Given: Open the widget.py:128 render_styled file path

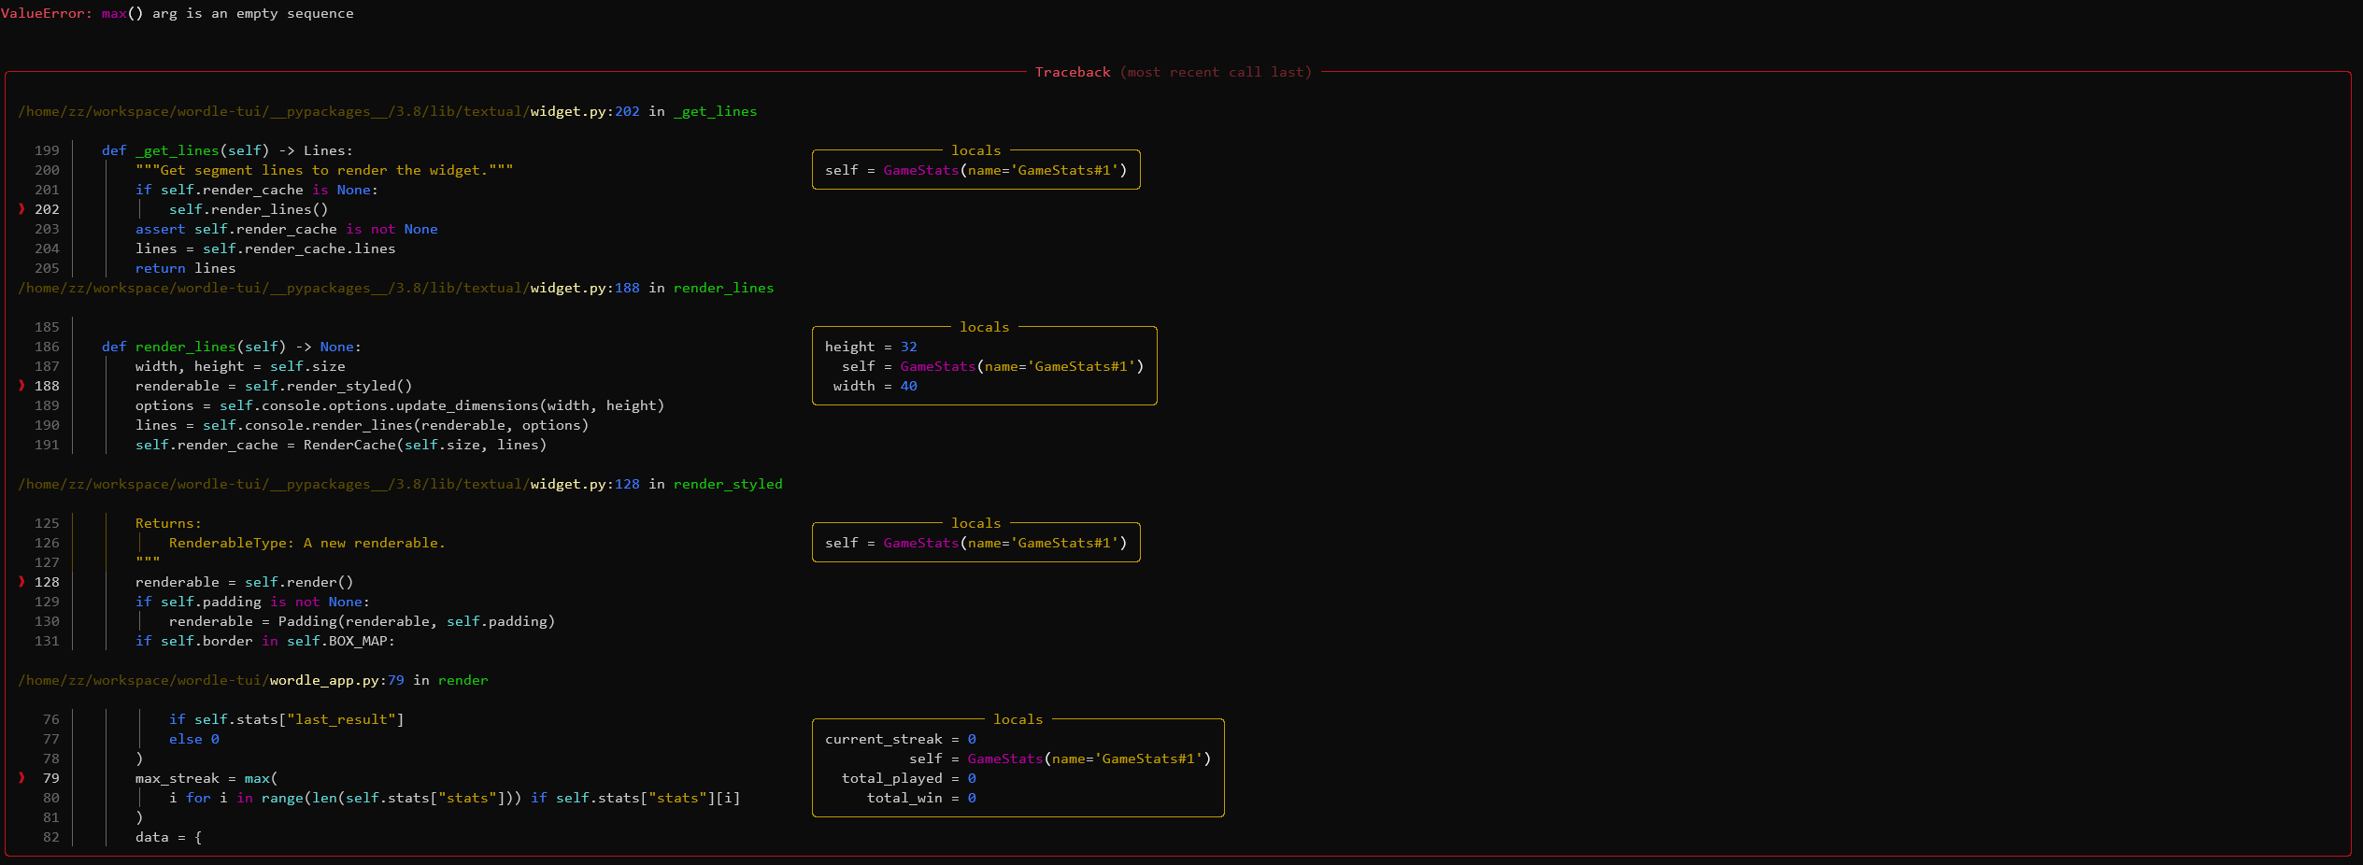Looking at the screenshot, I should pyautogui.click(x=585, y=484).
